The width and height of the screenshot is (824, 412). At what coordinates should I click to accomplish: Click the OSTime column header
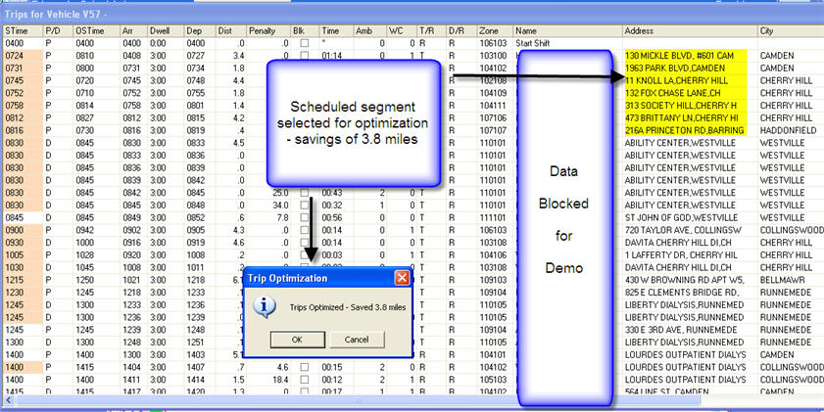pos(96,31)
